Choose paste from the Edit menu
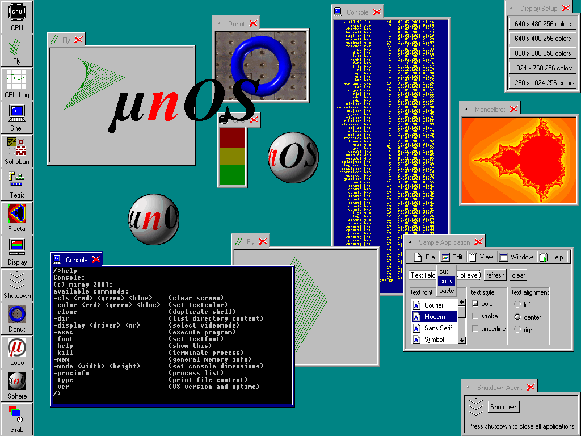Image resolution: width=581 pixels, height=436 pixels. coord(447,291)
